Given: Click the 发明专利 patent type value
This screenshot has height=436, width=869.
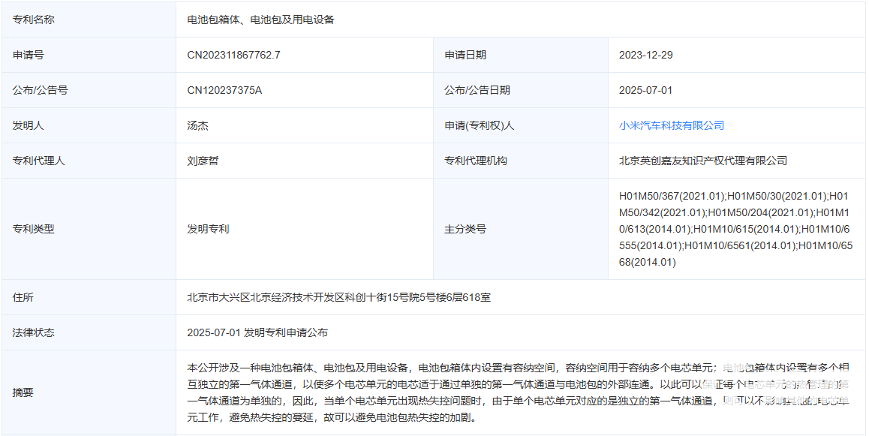Looking at the screenshot, I should coord(208,229).
